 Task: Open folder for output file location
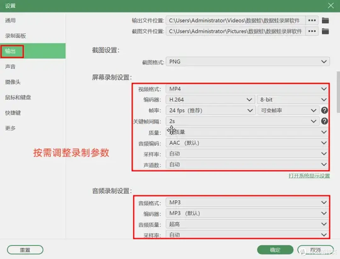click(x=325, y=20)
